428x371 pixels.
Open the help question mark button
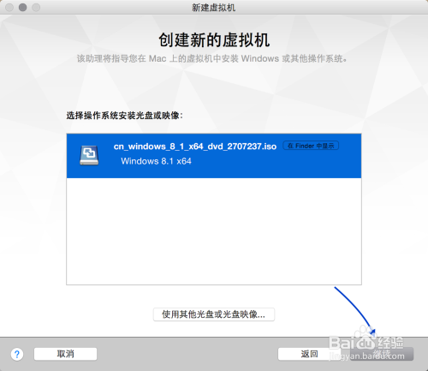tap(17, 354)
